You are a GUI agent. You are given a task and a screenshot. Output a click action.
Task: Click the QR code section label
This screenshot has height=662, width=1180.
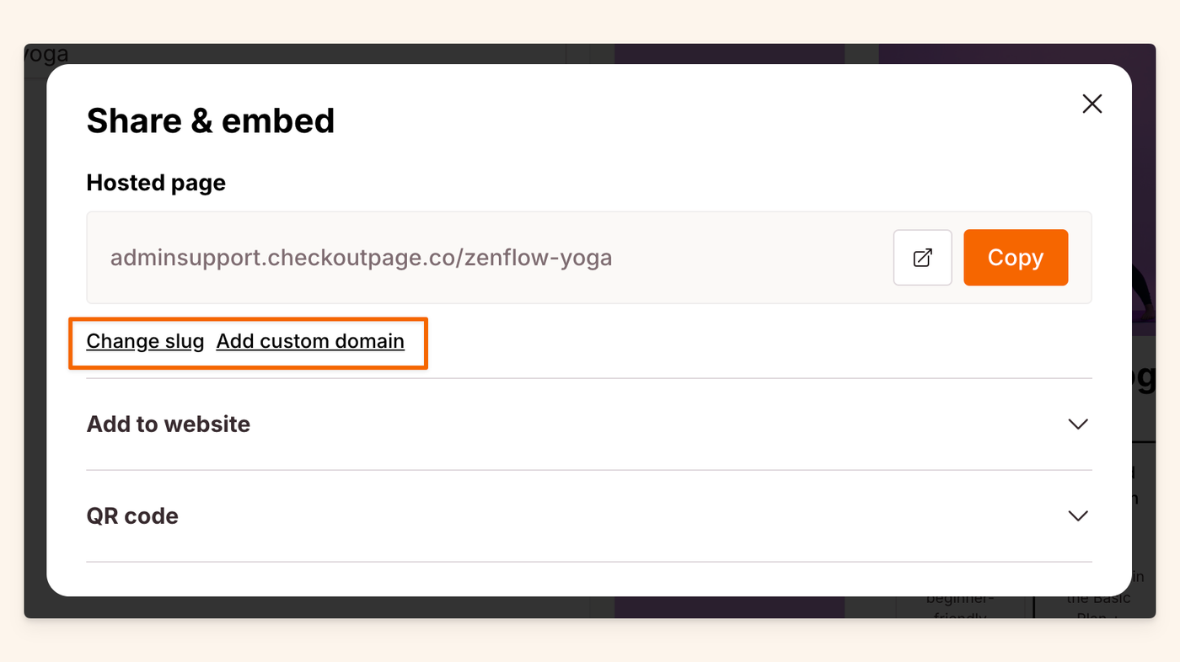[132, 515]
